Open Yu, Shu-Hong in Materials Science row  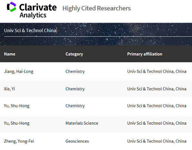point(17,123)
